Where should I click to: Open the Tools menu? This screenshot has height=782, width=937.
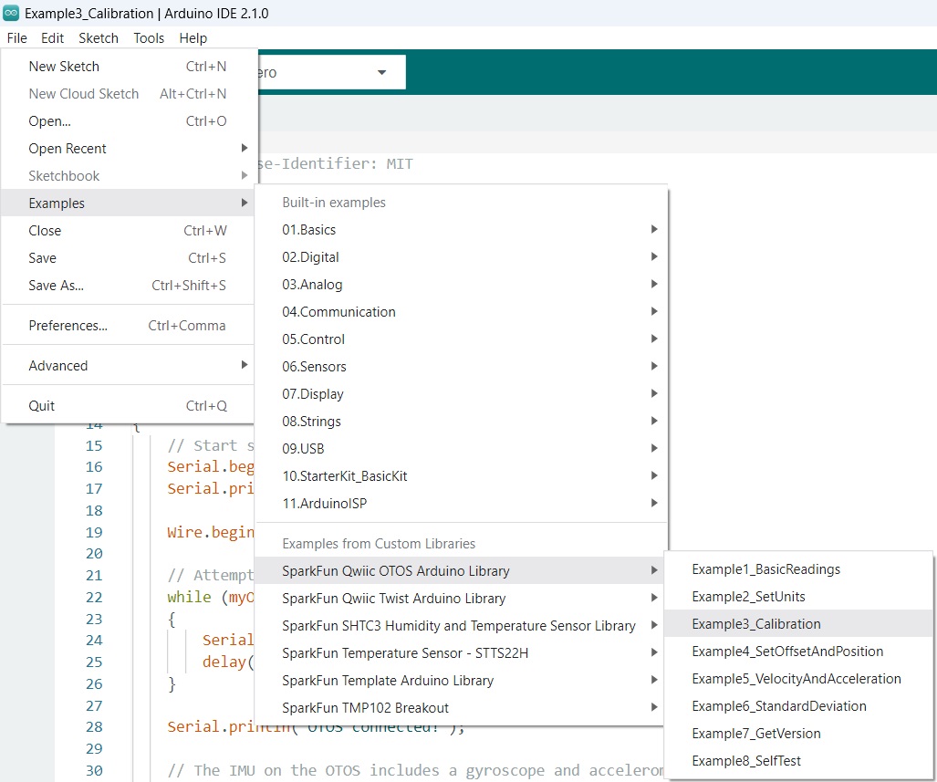tap(149, 38)
